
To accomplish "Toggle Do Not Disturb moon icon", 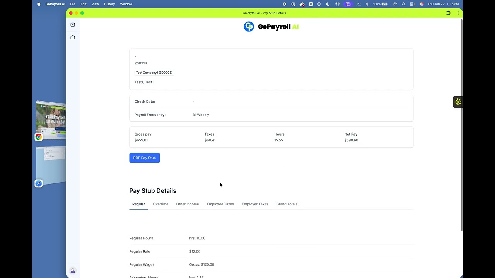I will click(328, 4).
